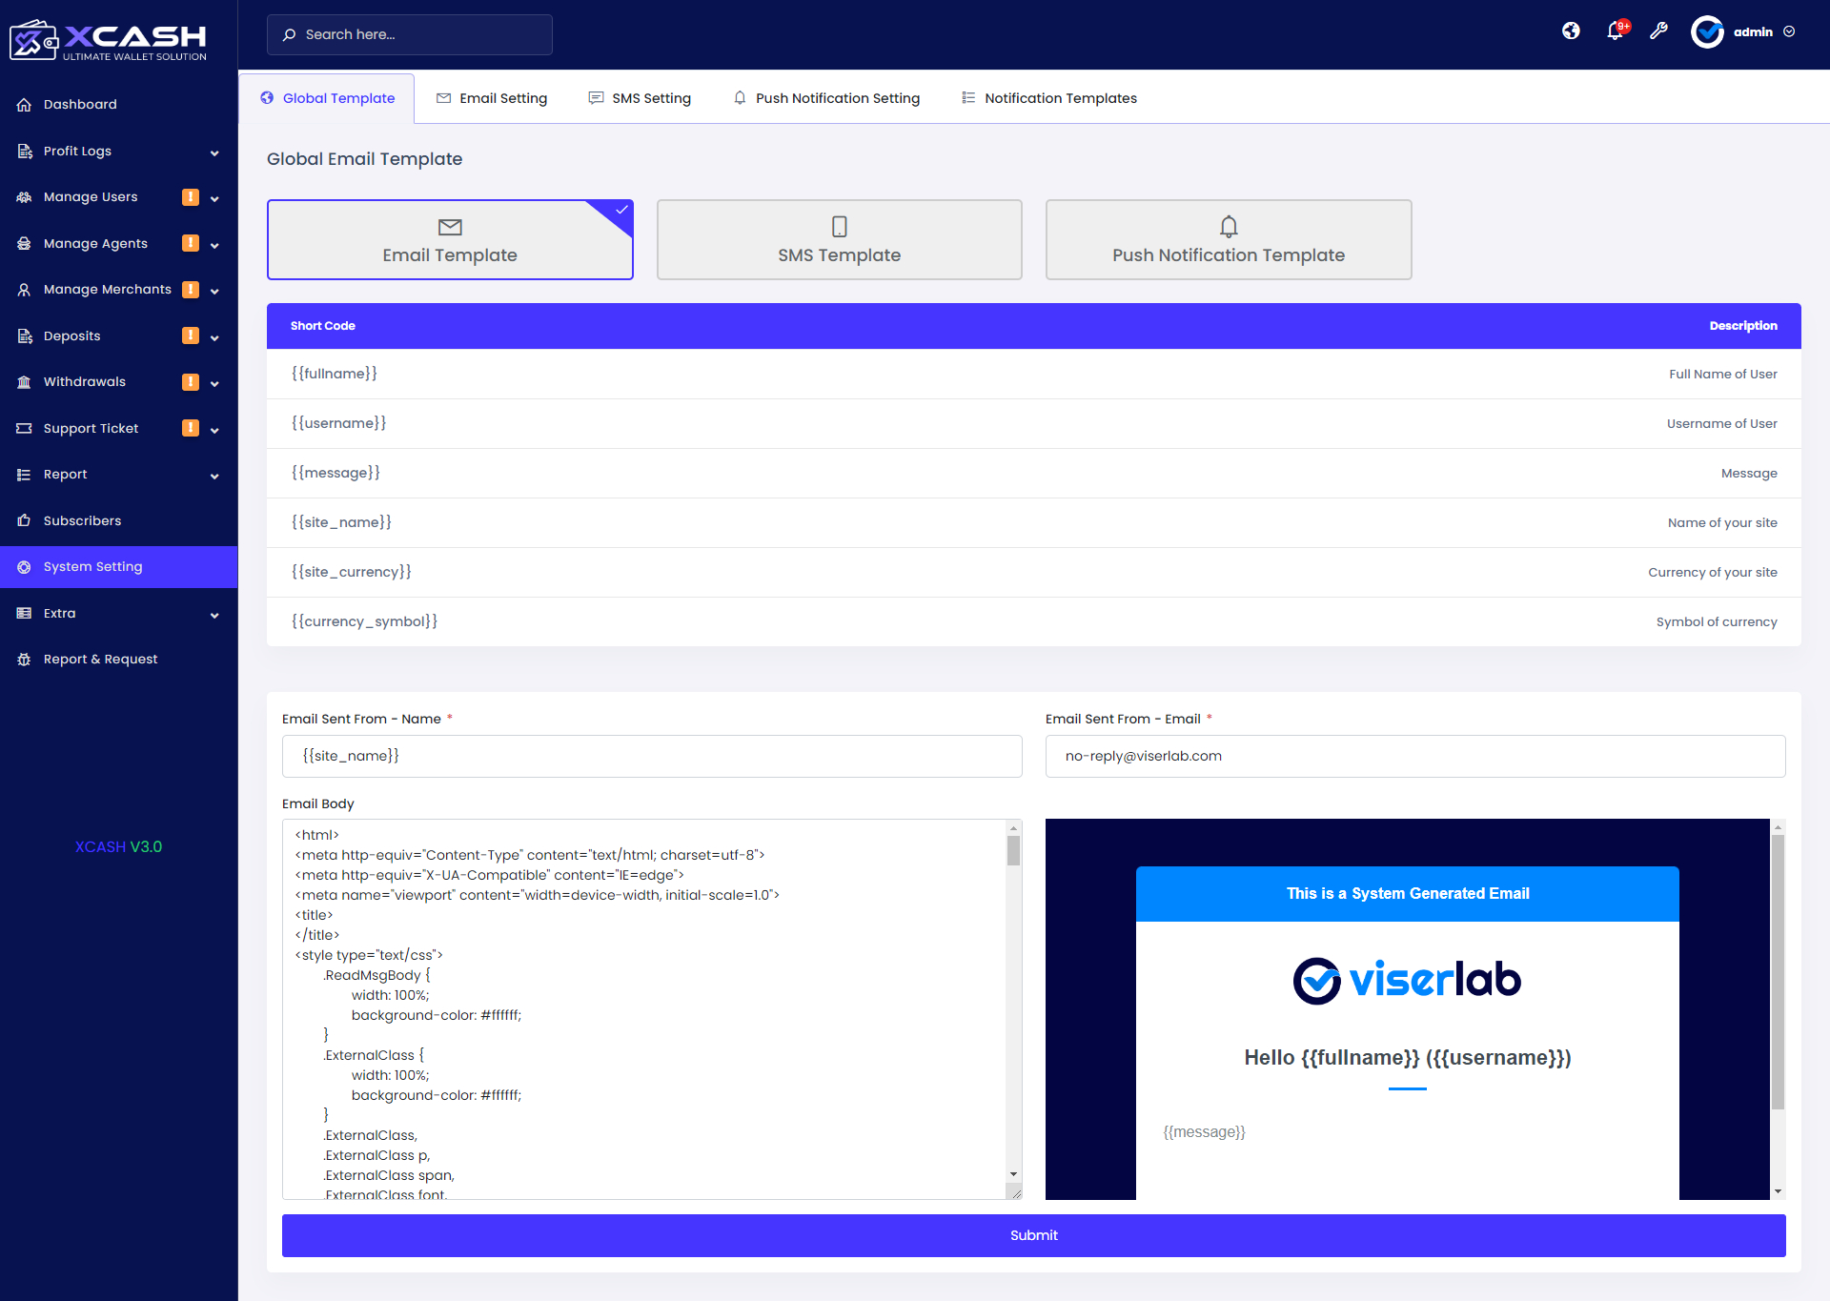Click the Withdrawals bank icon

tap(24, 382)
